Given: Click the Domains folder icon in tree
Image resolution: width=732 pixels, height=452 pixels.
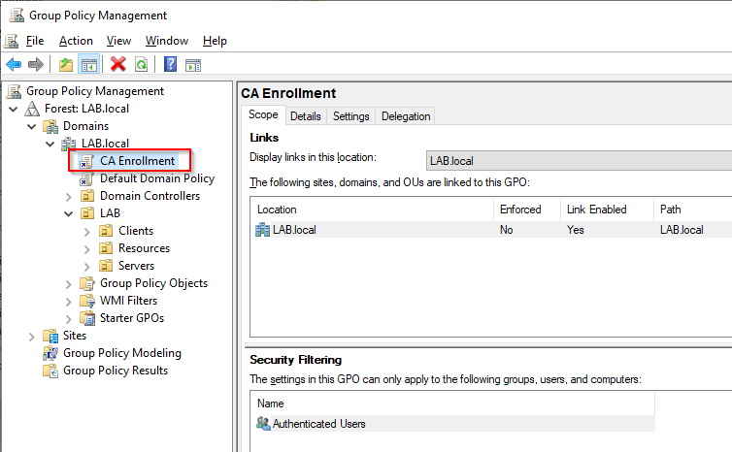Looking at the screenshot, I should click(x=50, y=126).
